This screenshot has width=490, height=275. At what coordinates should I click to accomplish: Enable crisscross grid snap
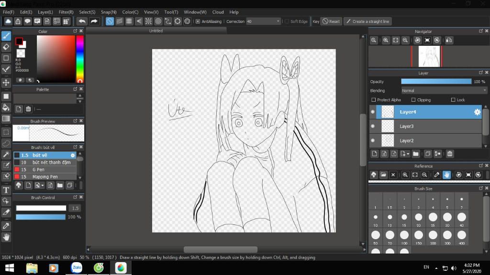coord(129,21)
